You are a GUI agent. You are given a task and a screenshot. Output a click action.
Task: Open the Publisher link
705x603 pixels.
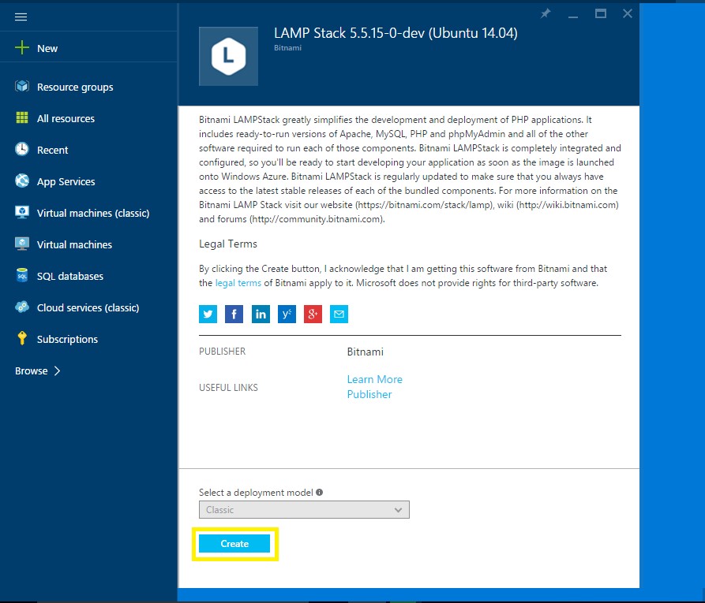click(369, 394)
